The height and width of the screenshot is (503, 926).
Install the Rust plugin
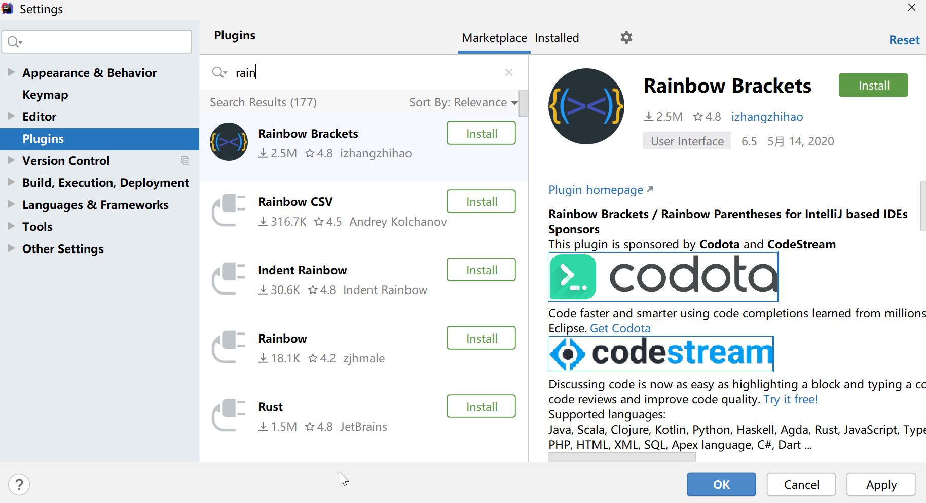point(481,406)
